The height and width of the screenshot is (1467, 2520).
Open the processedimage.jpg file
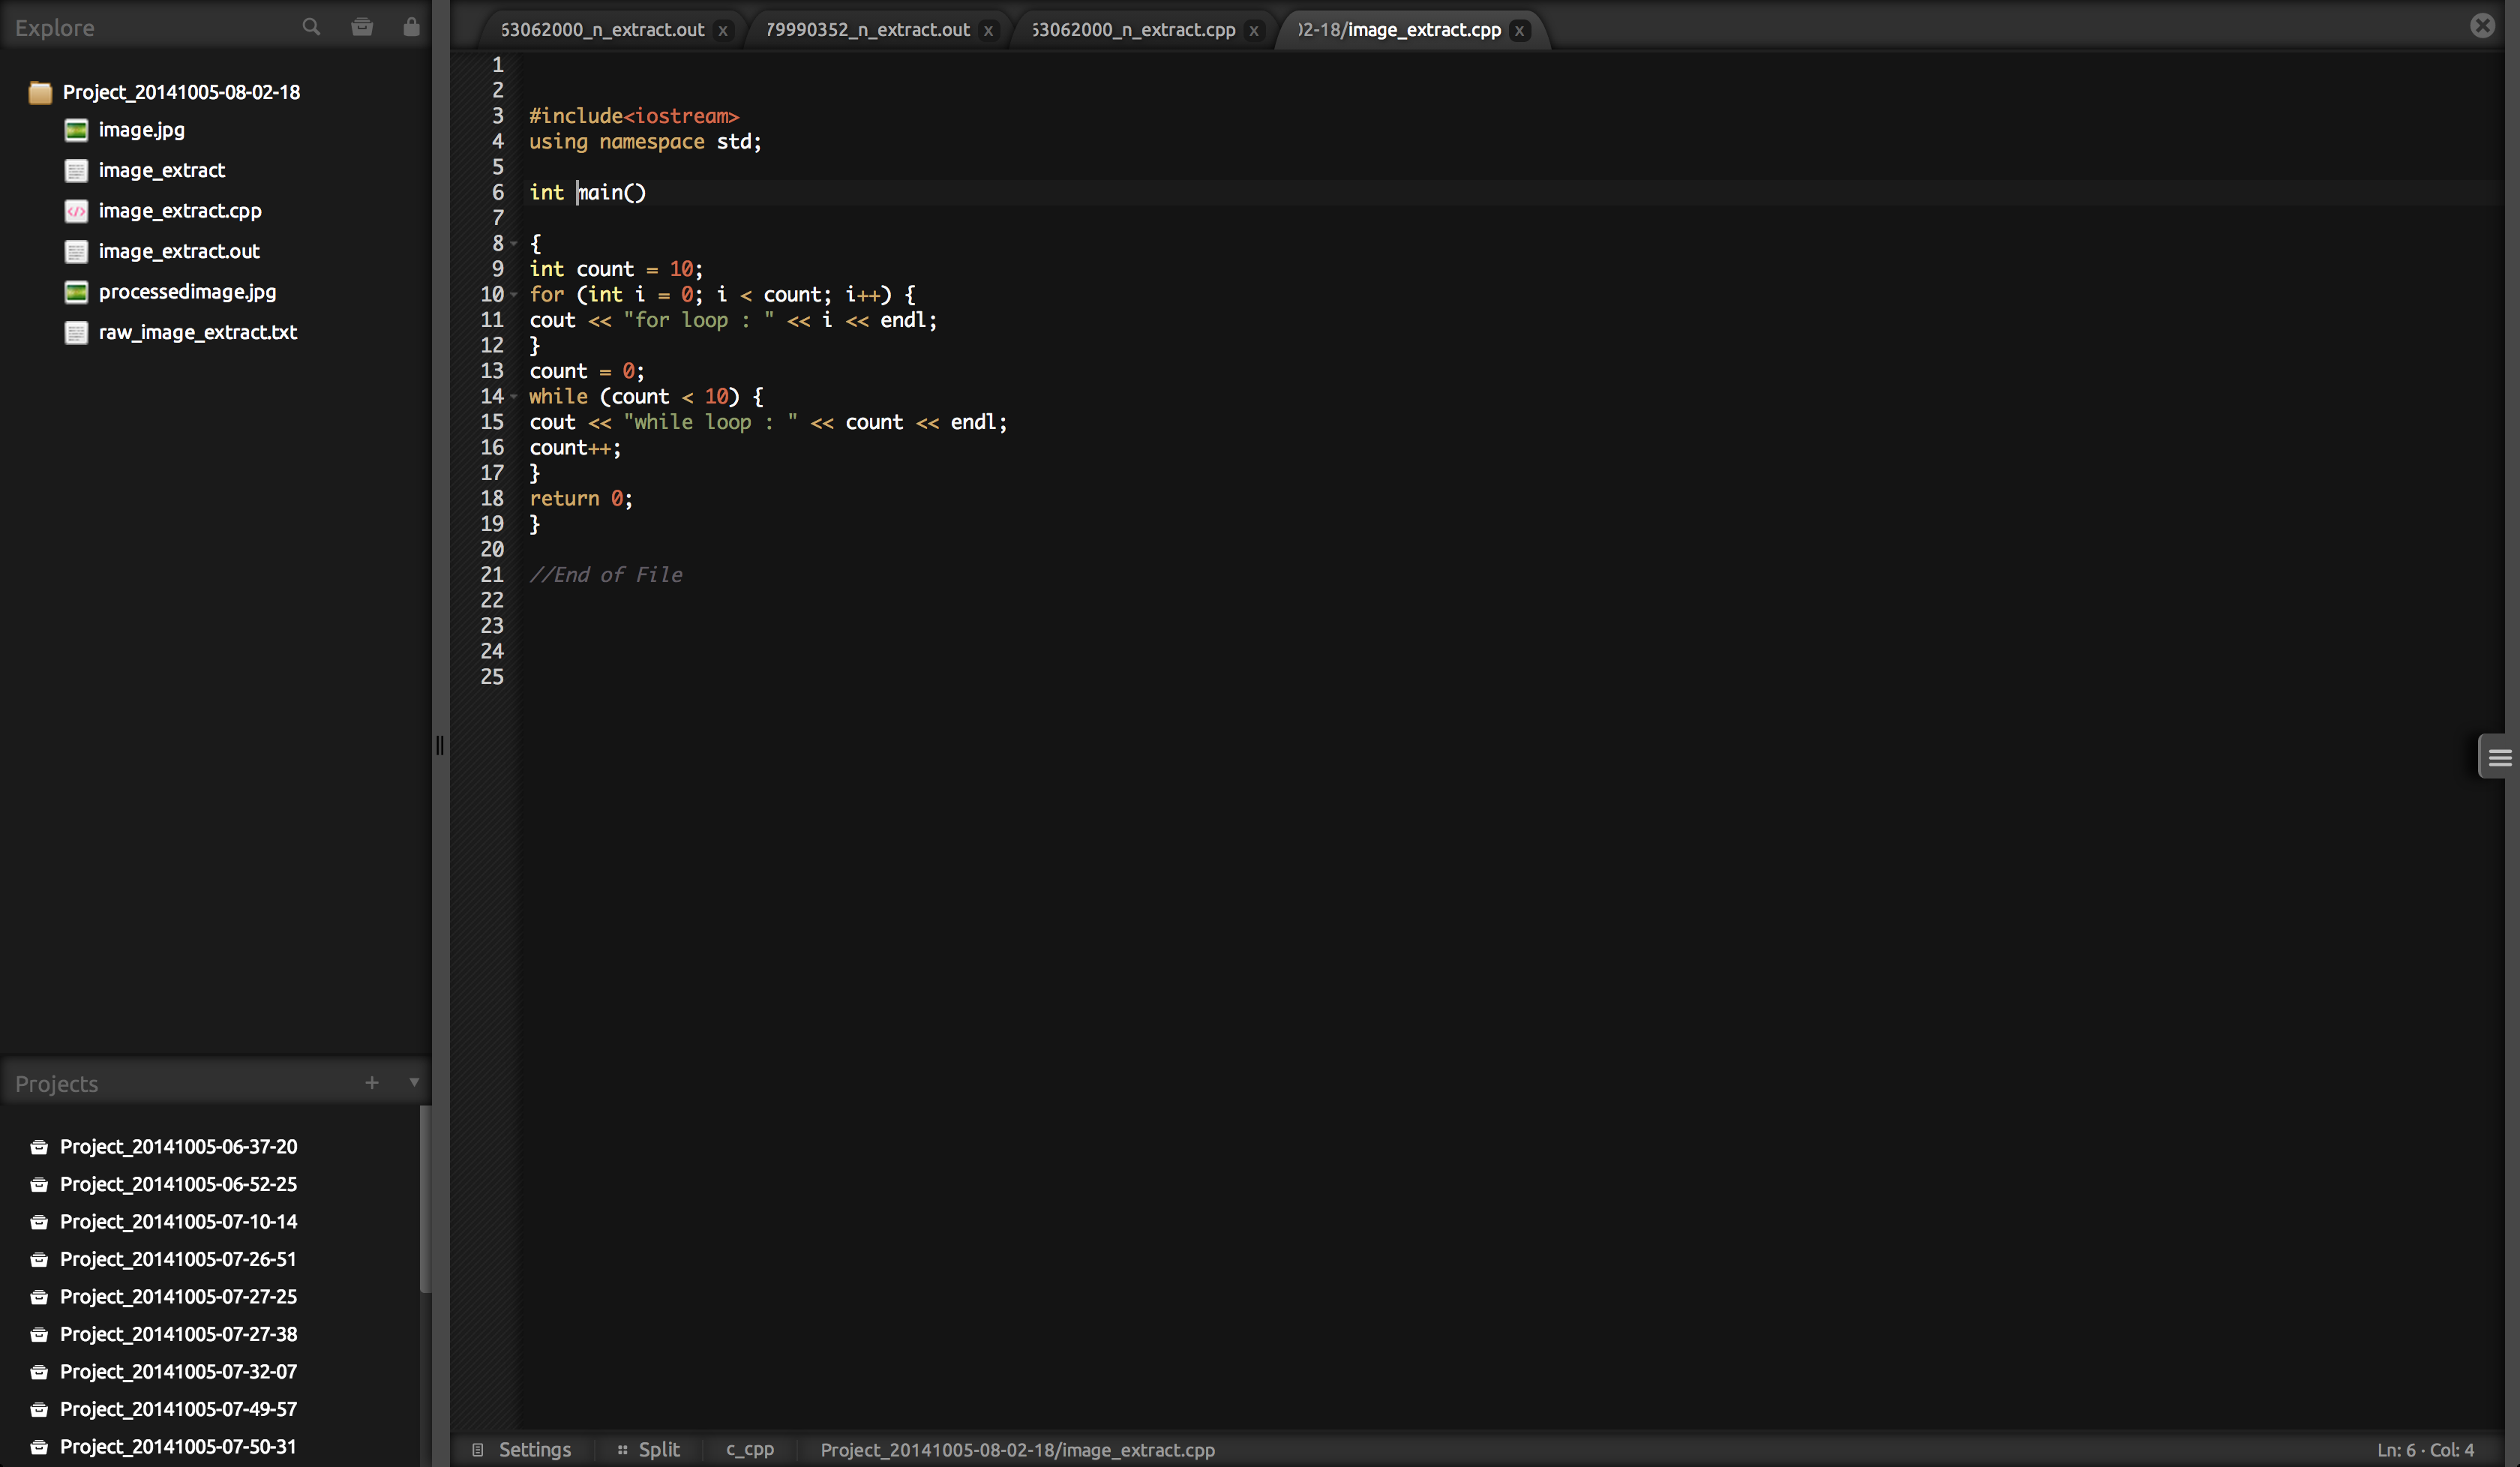[187, 292]
